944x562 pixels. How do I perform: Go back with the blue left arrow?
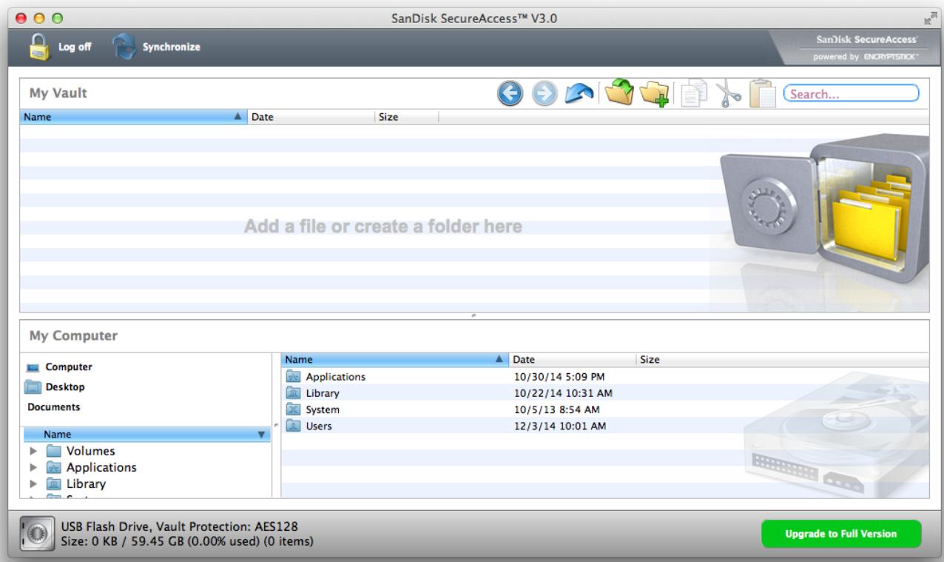point(512,94)
